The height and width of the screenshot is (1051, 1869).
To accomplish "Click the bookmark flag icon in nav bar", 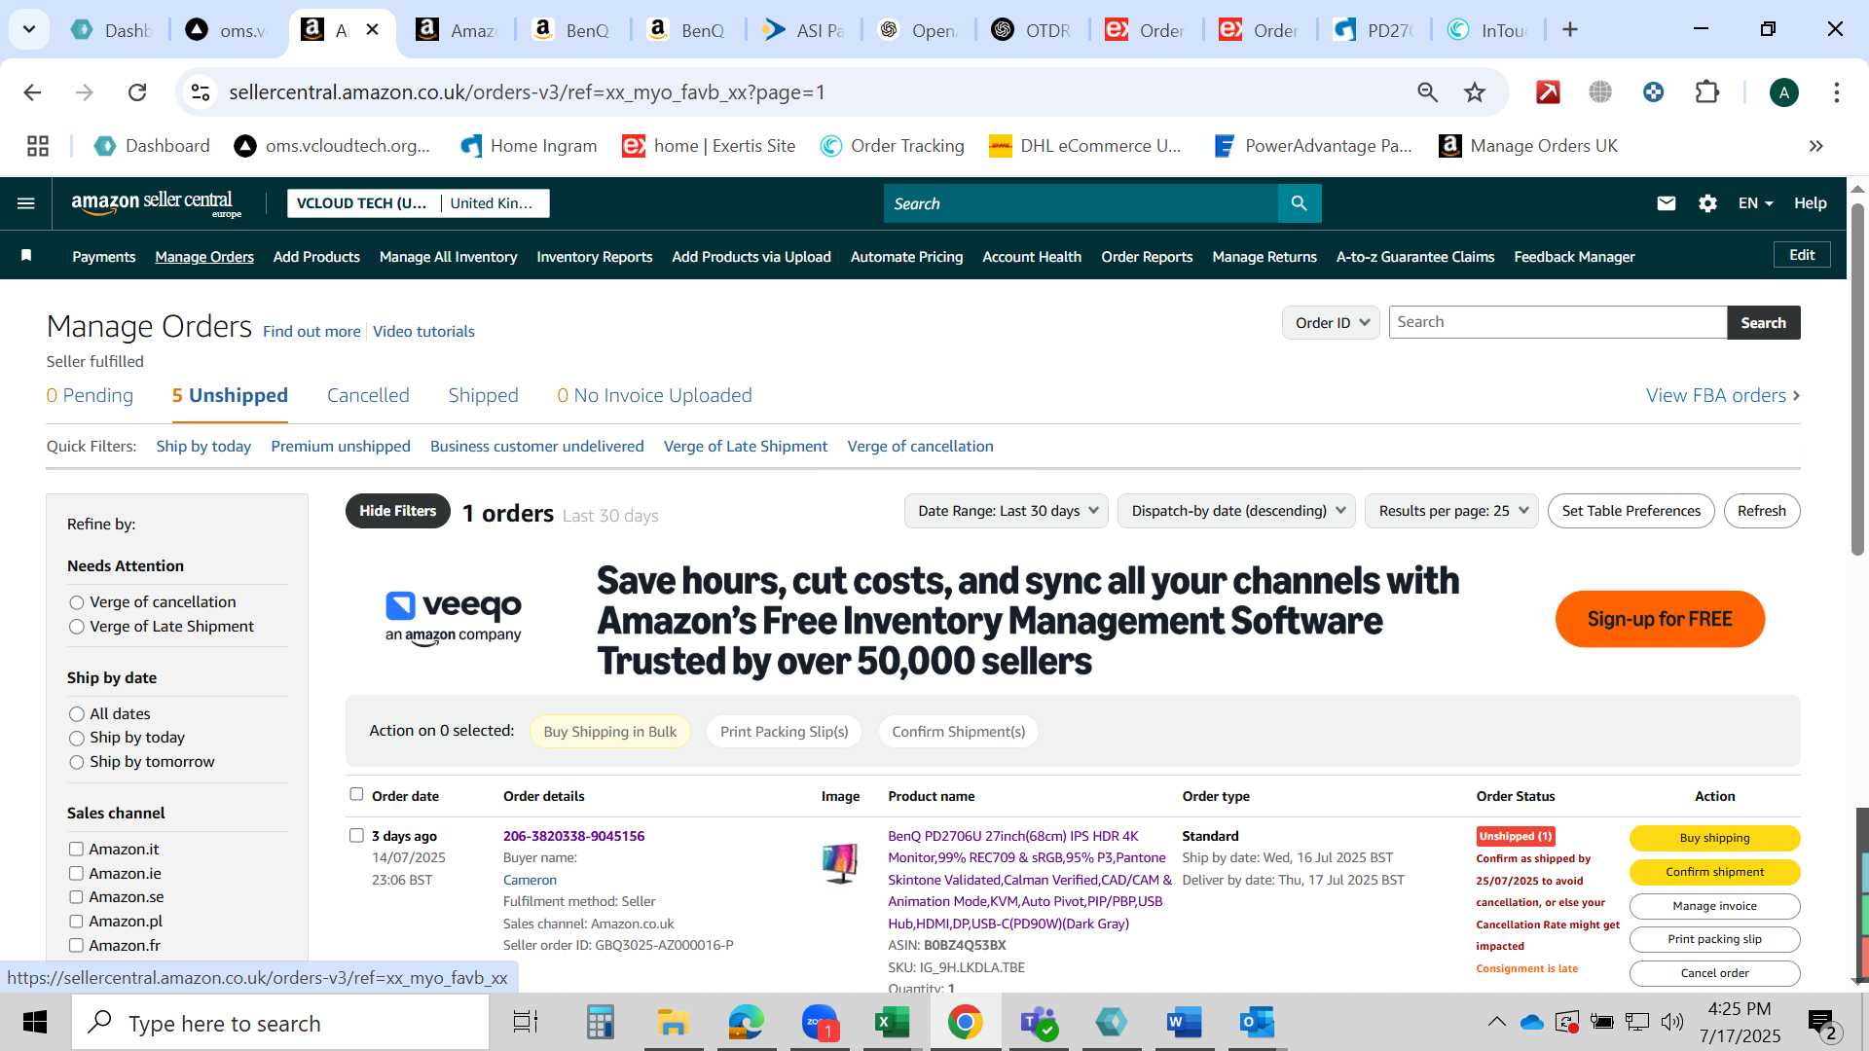I will tap(26, 256).
